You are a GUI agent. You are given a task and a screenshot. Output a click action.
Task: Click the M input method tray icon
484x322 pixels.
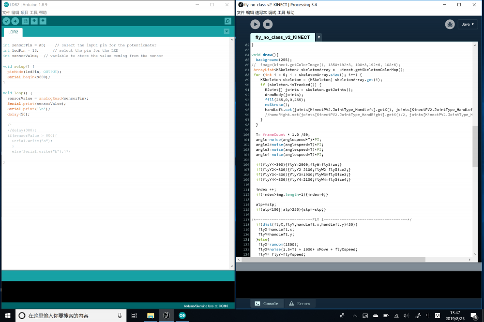438,316
